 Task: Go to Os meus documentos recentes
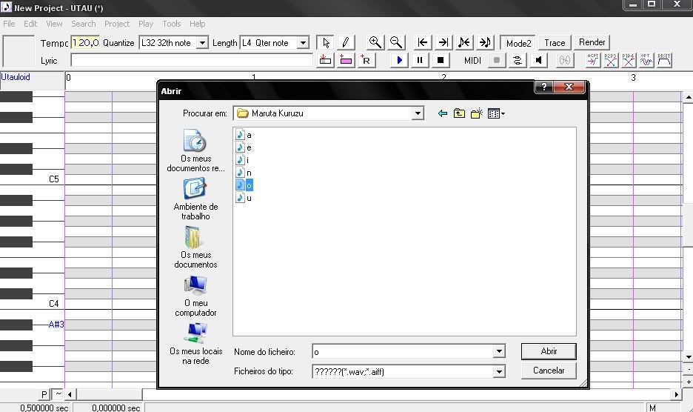click(195, 150)
